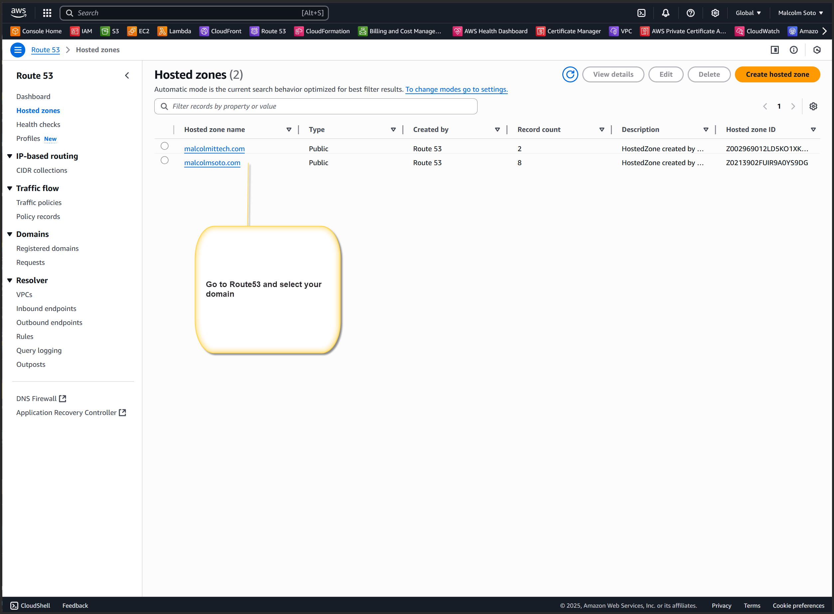
Task: Toggle the hamburger navigation menu button
Action: click(18, 50)
